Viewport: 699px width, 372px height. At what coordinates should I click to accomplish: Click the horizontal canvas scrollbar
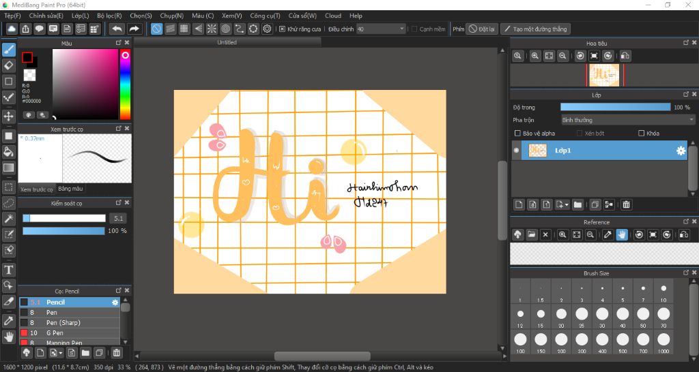(322, 356)
